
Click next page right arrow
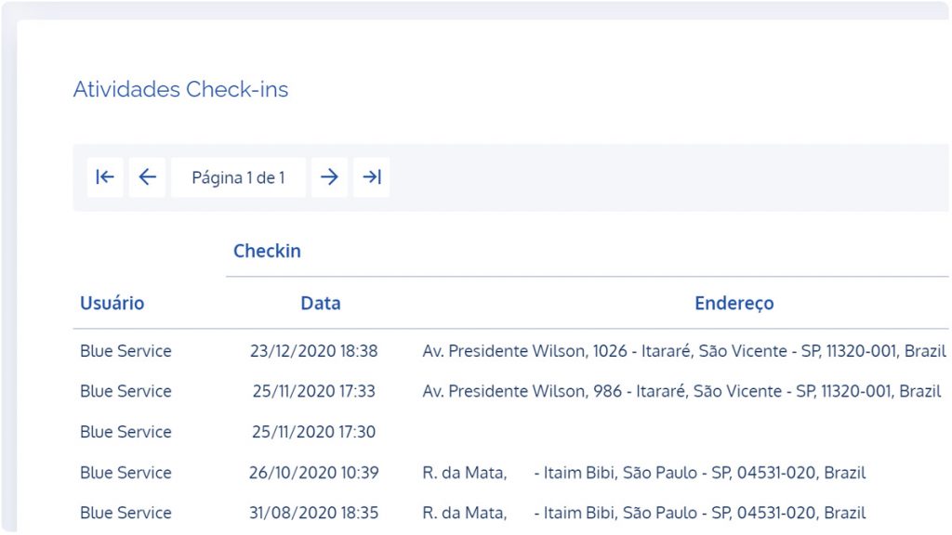[329, 177]
